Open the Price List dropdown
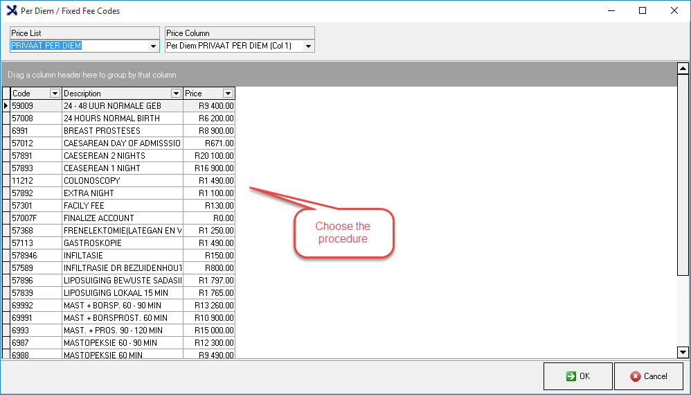 pos(154,46)
